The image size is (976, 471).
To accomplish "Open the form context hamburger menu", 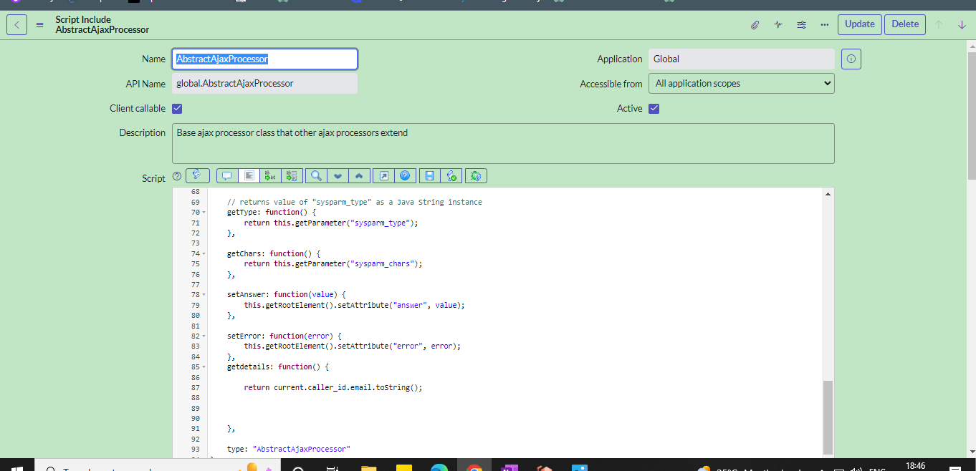I will 40,25.
